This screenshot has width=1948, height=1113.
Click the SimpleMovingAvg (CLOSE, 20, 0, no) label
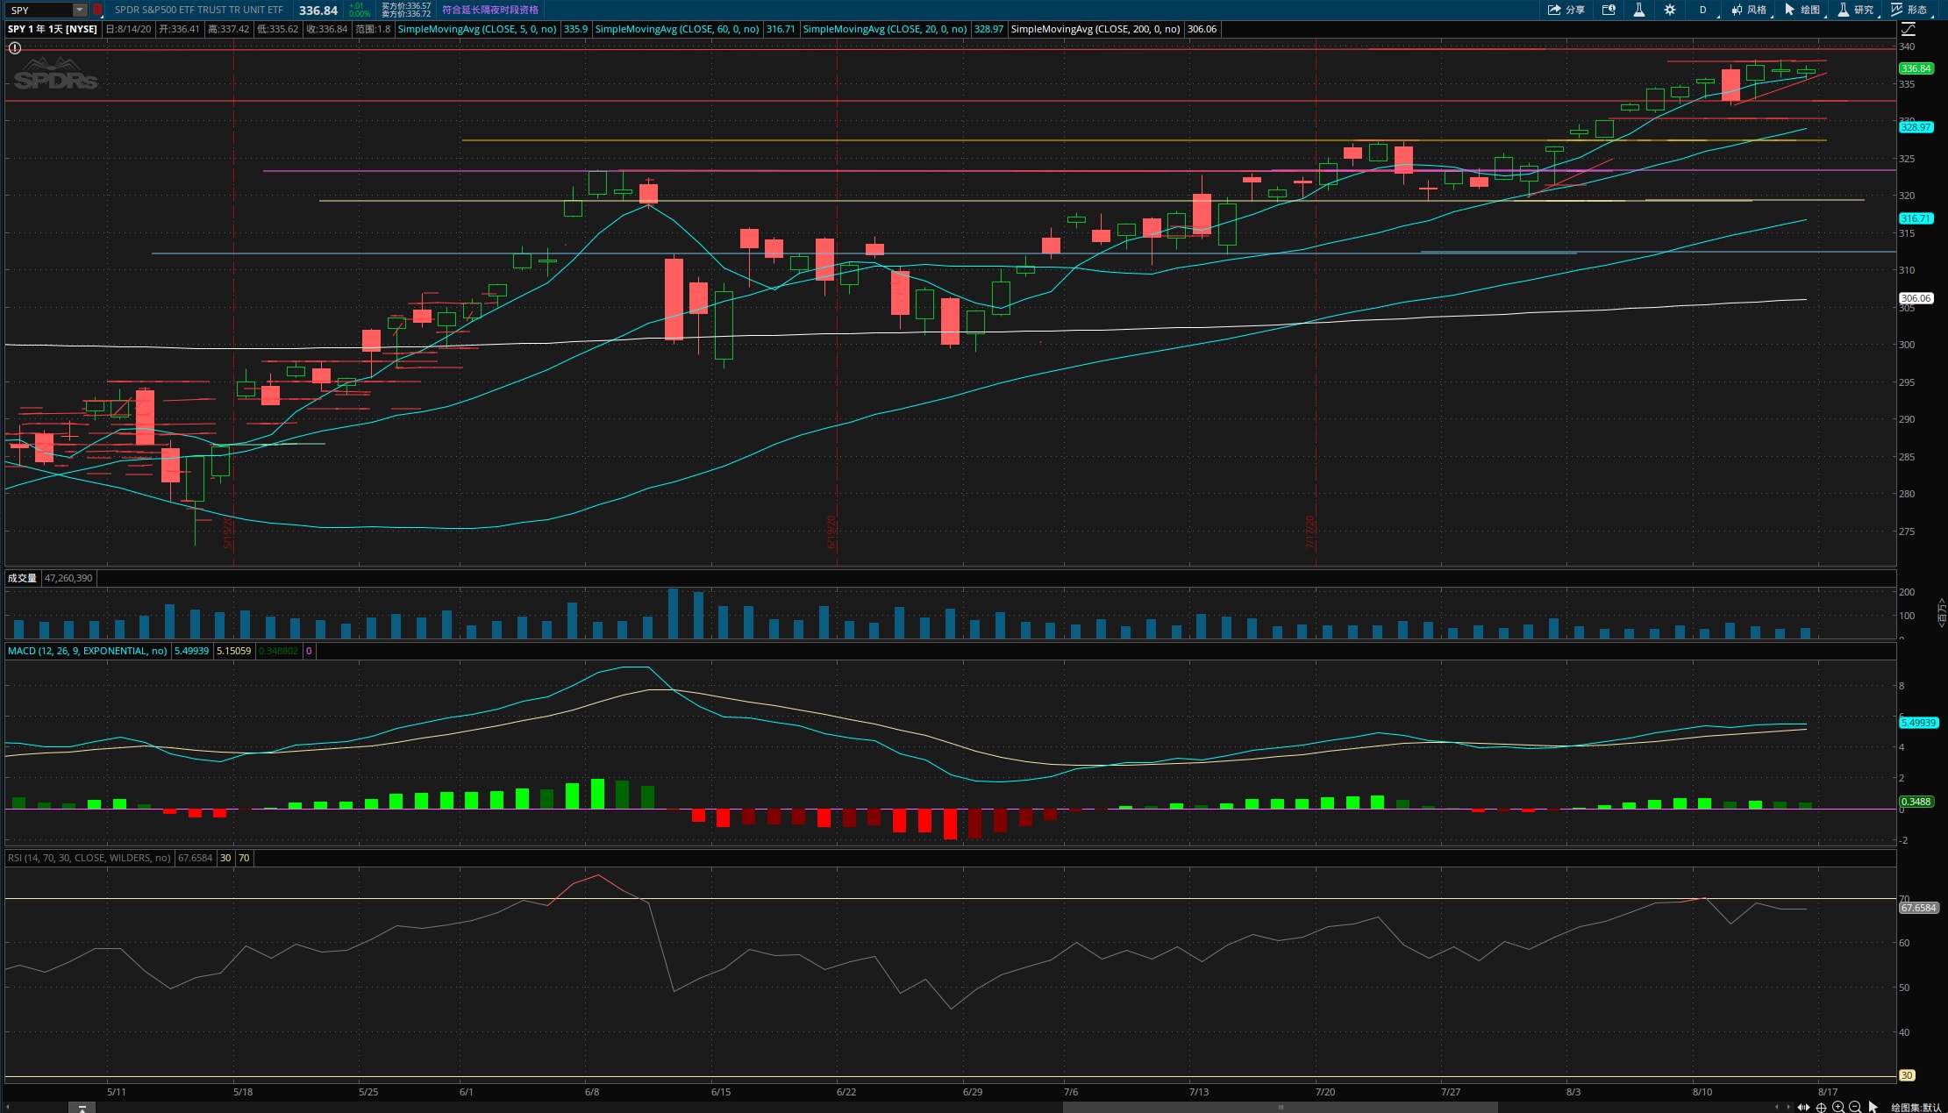[885, 29]
